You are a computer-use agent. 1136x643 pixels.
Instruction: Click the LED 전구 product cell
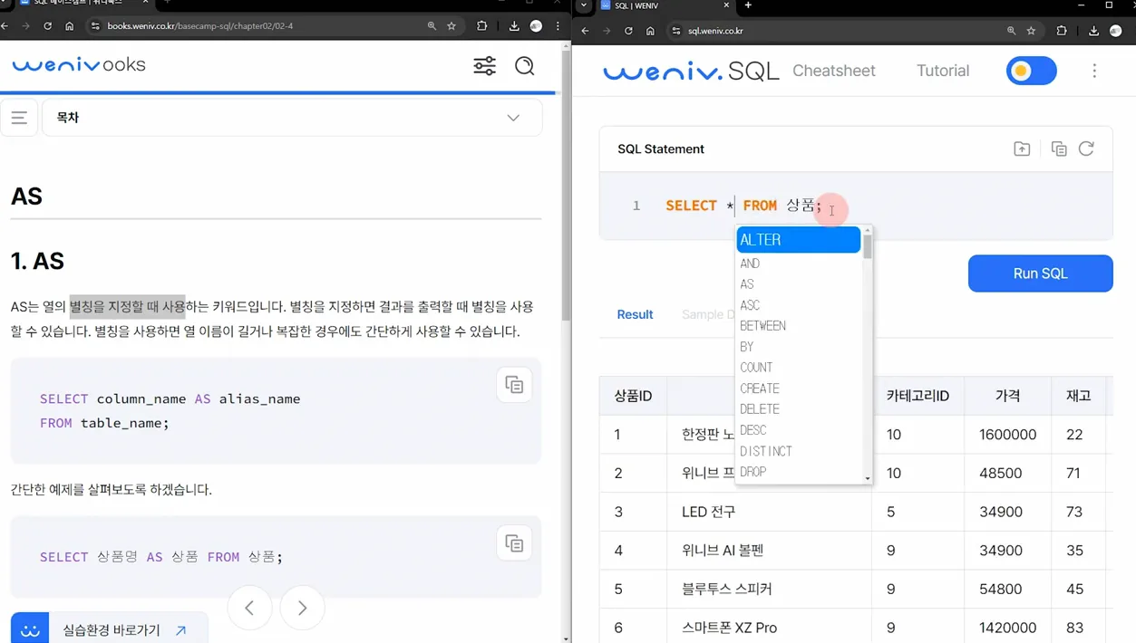[769, 512]
